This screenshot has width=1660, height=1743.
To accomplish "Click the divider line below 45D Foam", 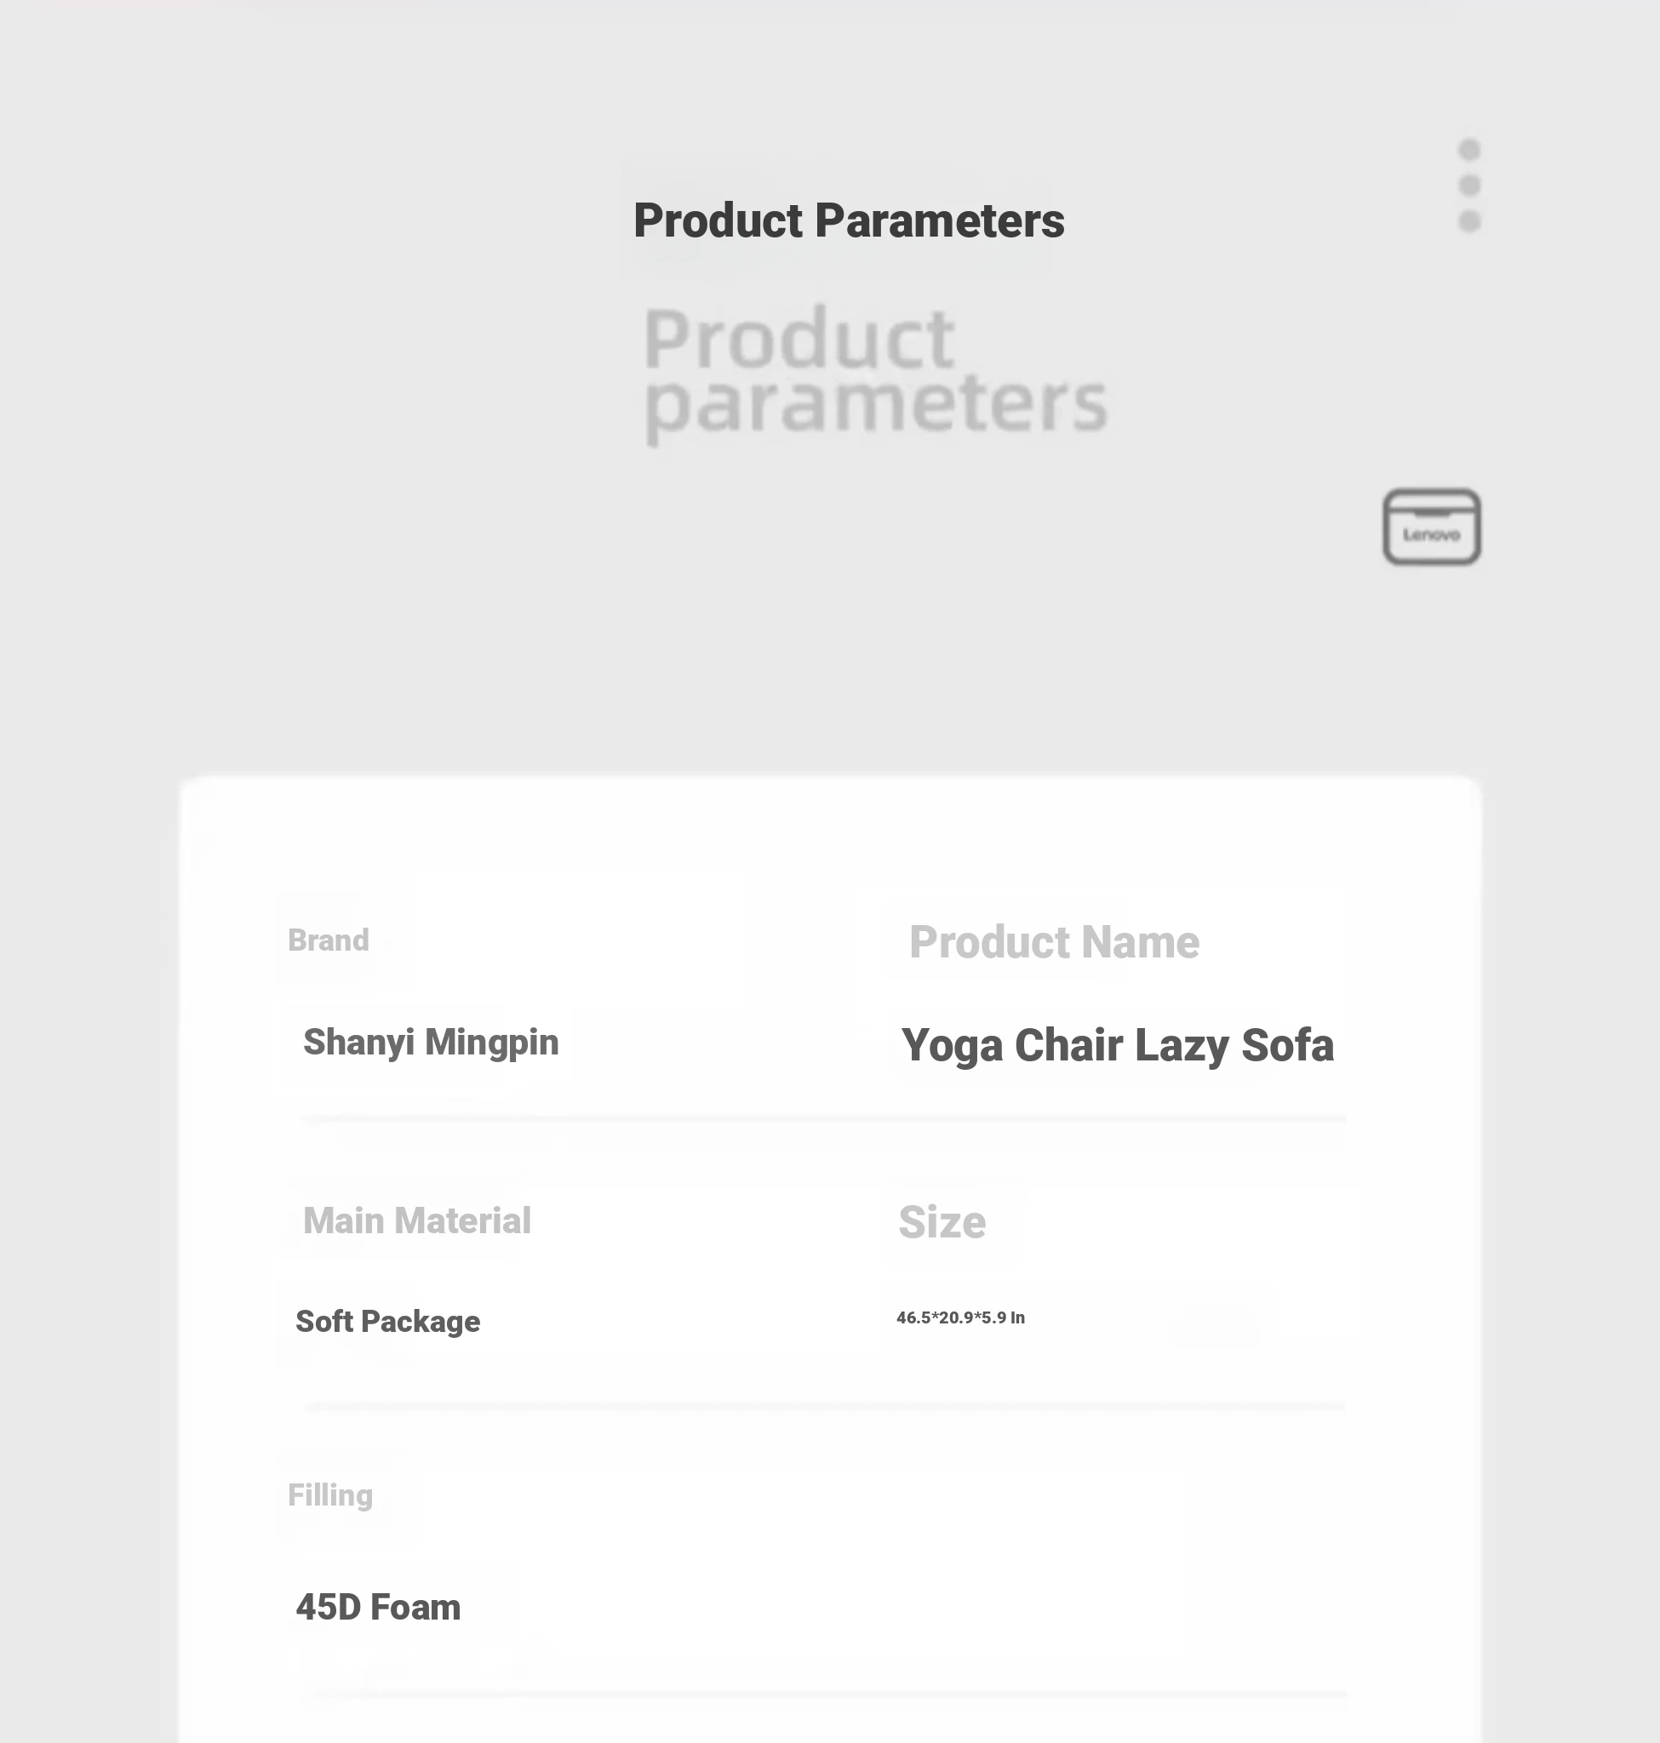I will coord(832,1693).
